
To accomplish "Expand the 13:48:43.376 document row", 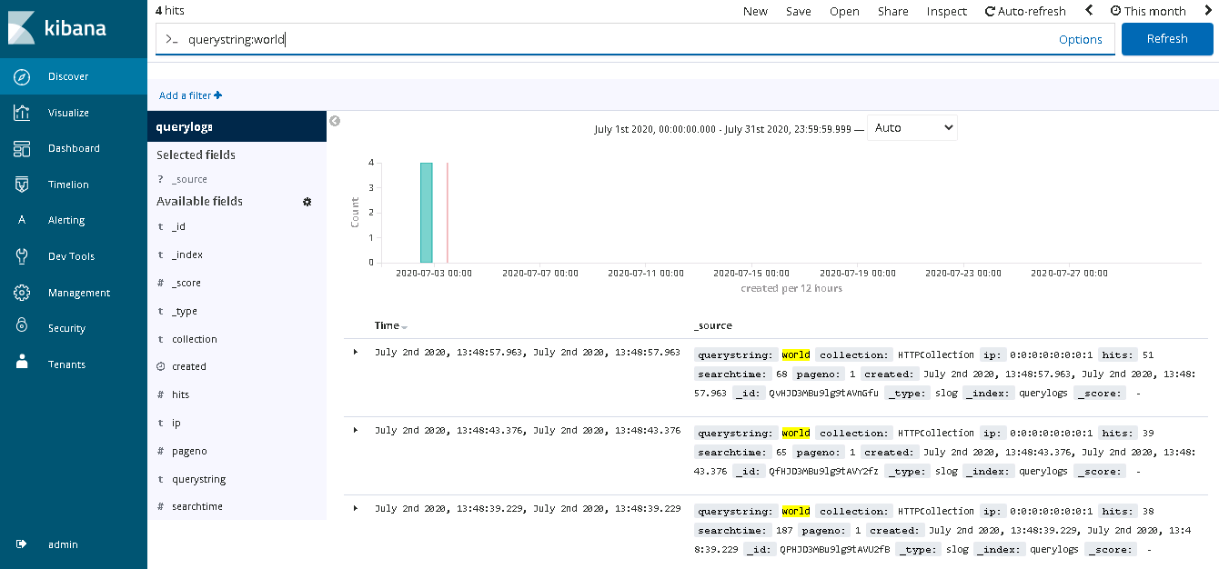I will [x=356, y=430].
